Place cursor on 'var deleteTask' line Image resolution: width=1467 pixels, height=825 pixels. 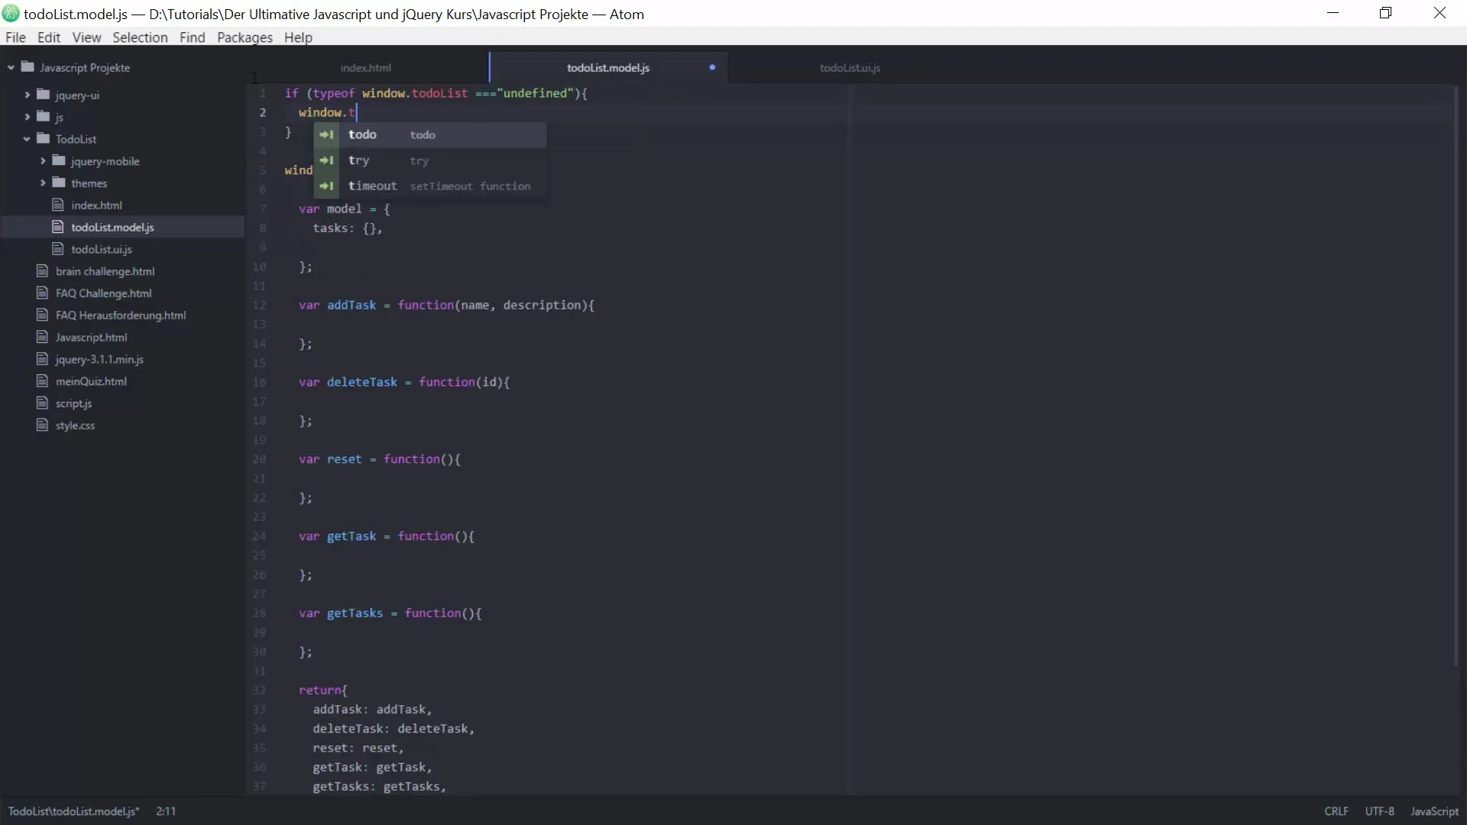[x=404, y=382]
